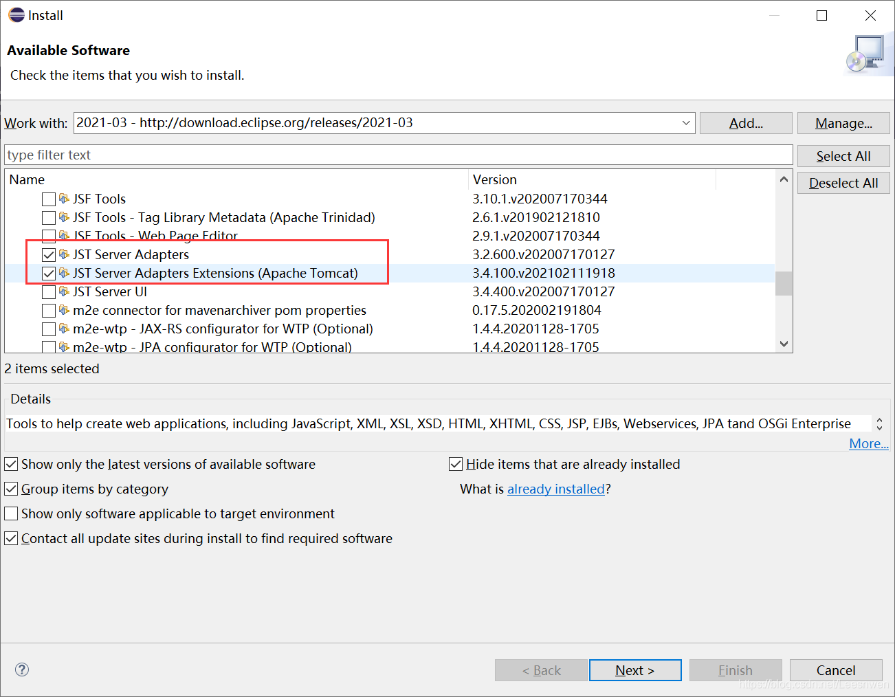895x697 pixels.
Task: Select the JSF Tools row name
Action: point(100,199)
